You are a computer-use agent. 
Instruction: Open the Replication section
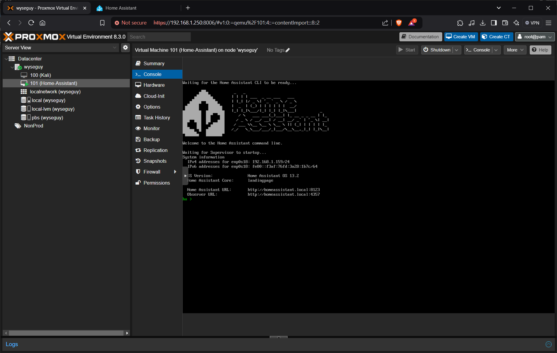pos(157,150)
